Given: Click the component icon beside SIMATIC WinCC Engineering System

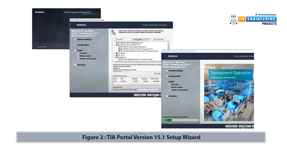Looking at the screenshot, I should 122,47.
